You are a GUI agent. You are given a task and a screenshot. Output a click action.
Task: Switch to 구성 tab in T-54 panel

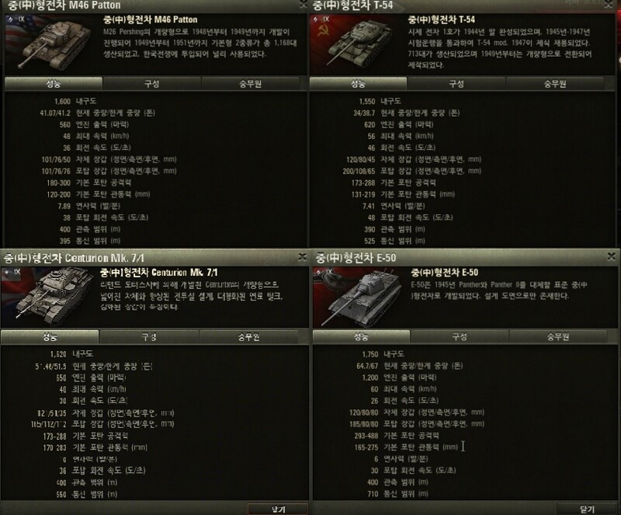coord(456,84)
